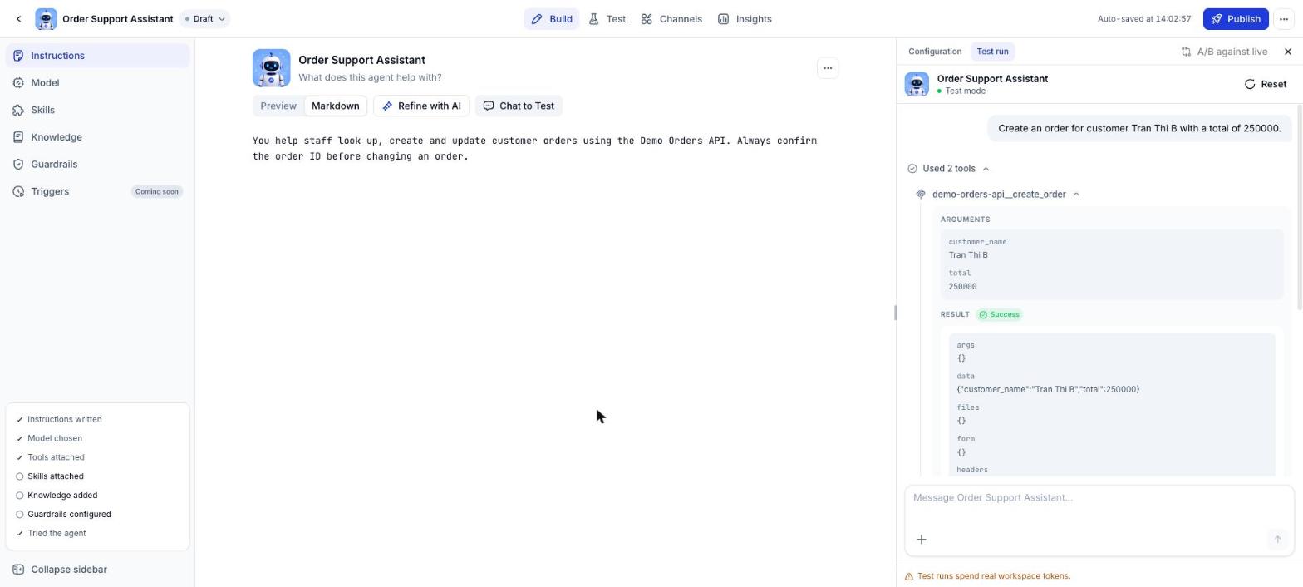Select the Test run tab
Viewport: 1303px width, 587px height.
pyautogui.click(x=992, y=52)
